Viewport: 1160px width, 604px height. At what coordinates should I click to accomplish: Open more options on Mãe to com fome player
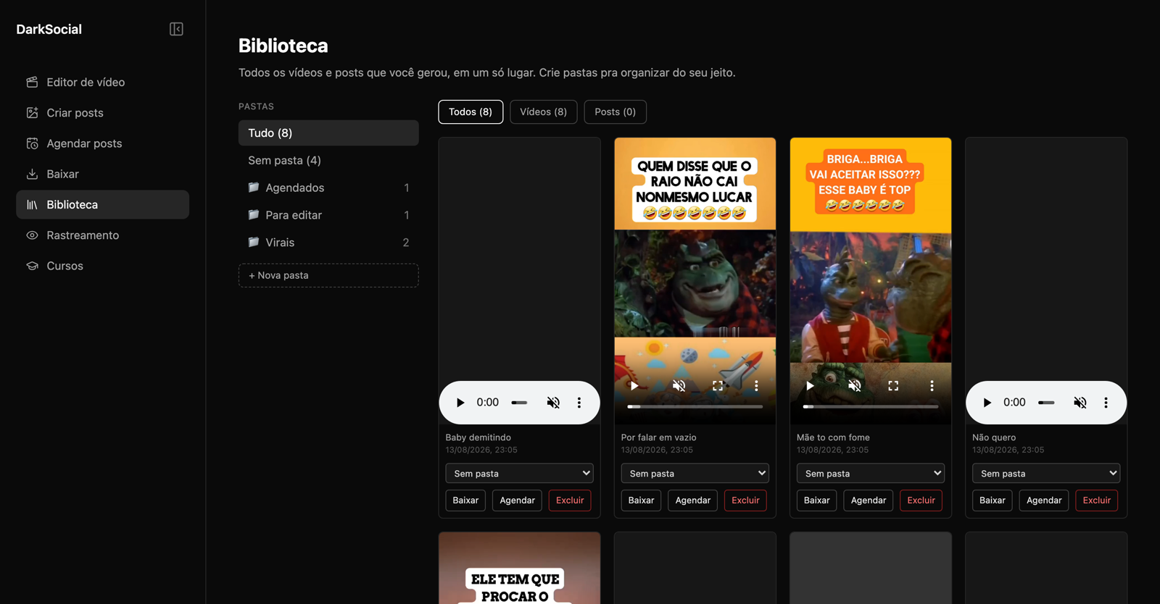coord(932,386)
